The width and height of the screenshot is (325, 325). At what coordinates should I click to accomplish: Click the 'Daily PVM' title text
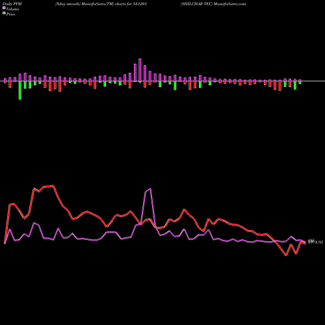point(12,4)
